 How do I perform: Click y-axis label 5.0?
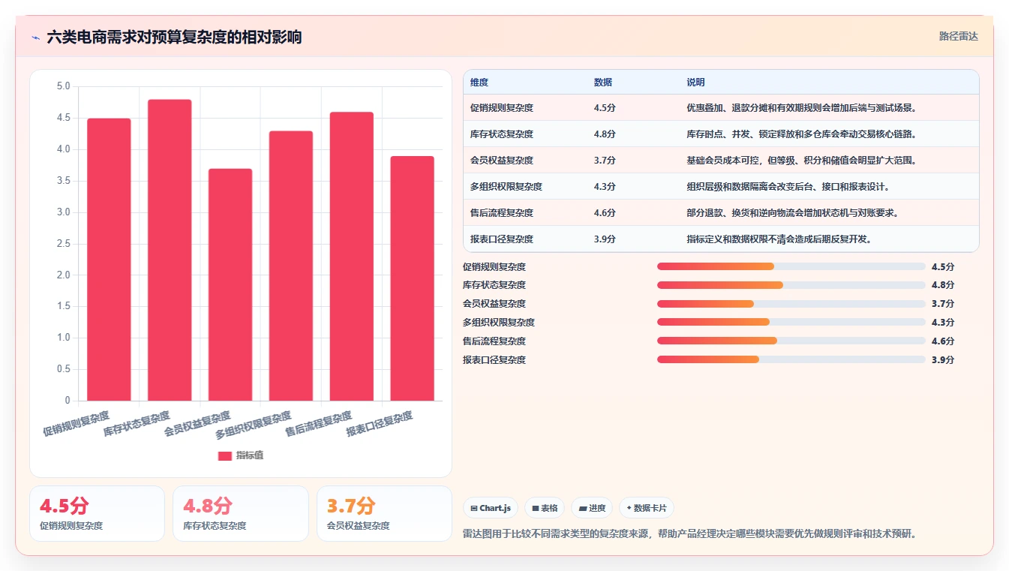[x=64, y=86]
